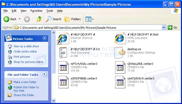Click Share this folder link
Screen dimensions: 182x104
[x=24, y=95]
